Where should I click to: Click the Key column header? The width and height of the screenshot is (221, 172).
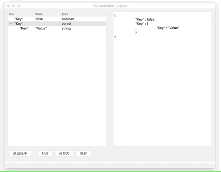21,14
